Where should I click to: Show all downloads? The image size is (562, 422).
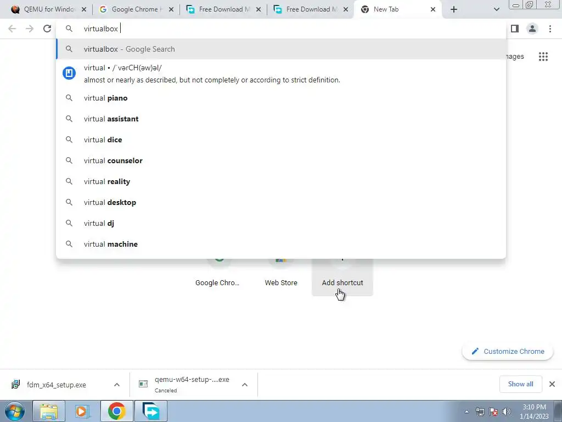pyautogui.click(x=520, y=384)
